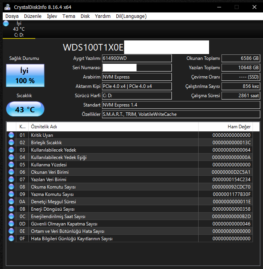The height and width of the screenshot is (269, 263).
Task: Click the Çalıştırılma Sayısı value 856 kez
Action: click(x=241, y=86)
